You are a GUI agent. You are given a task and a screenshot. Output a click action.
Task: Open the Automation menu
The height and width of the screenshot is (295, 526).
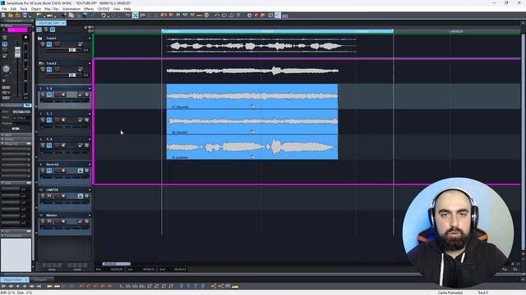[x=72, y=9]
